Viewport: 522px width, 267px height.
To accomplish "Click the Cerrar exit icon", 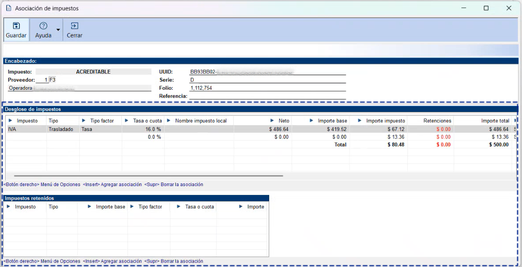I will (x=74, y=26).
